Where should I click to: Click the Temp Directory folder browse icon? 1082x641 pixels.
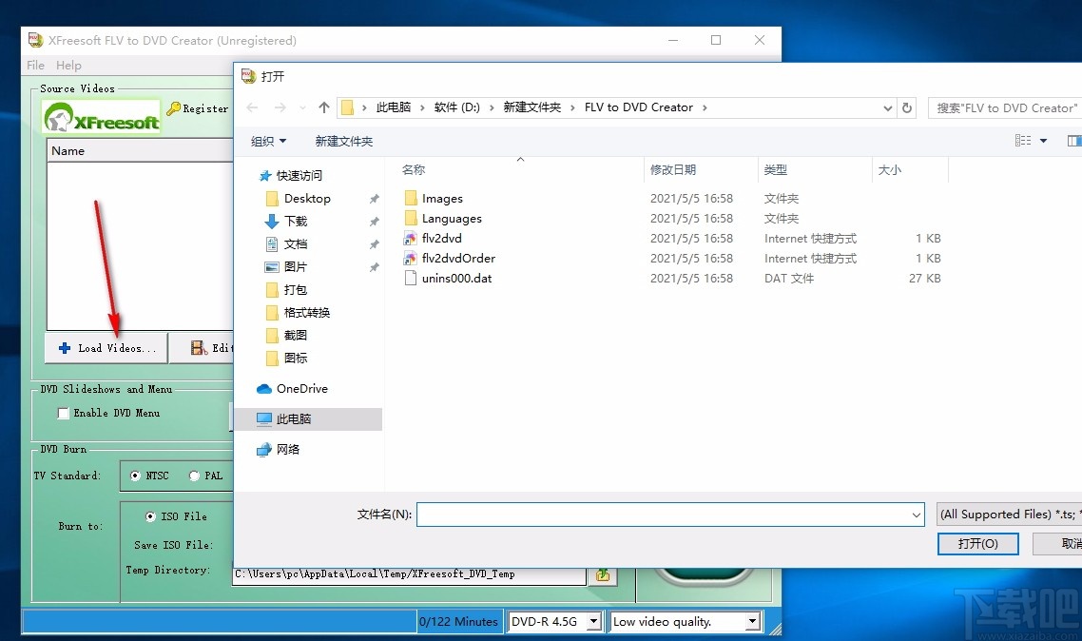[x=603, y=574]
